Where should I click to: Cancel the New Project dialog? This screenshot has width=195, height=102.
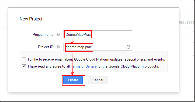[98, 80]
